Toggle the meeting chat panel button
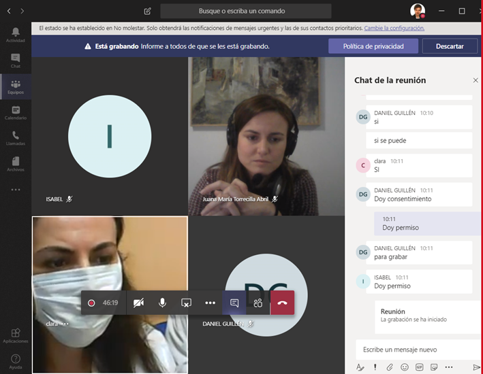Screen dimensions: 483x374 coord(234,303)
